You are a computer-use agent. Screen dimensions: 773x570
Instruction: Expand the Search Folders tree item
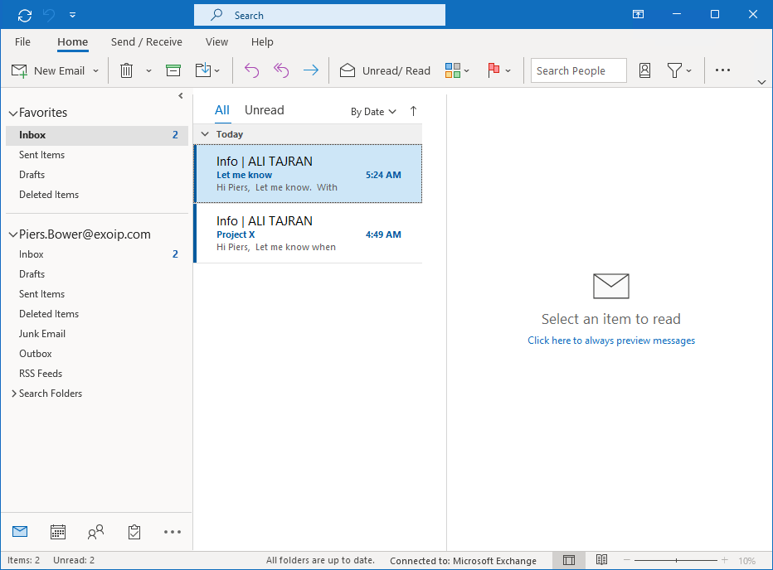click(13, 394)
